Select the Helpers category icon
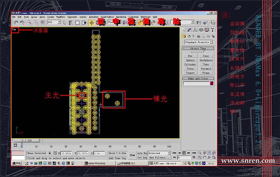Screen dimensions: 280x177 coord(203,37)
